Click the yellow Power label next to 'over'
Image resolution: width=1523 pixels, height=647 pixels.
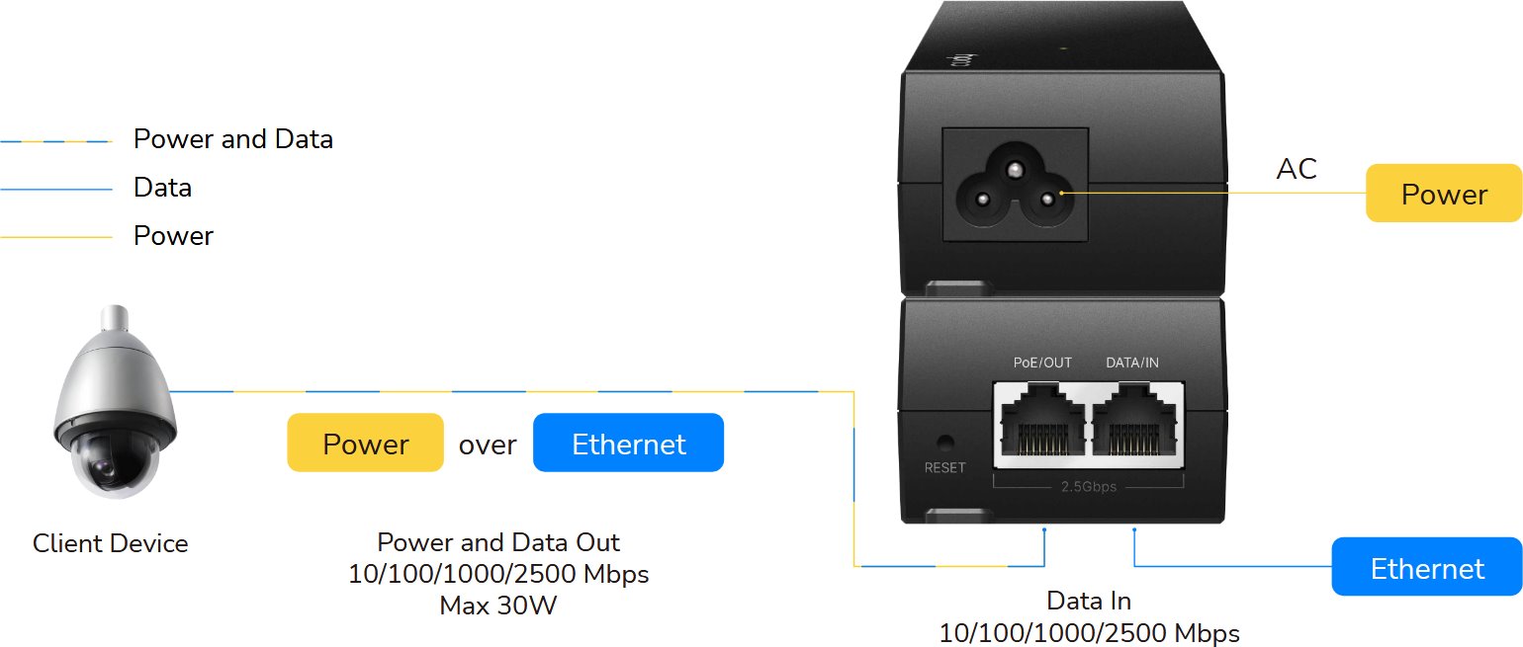[365, 443]
